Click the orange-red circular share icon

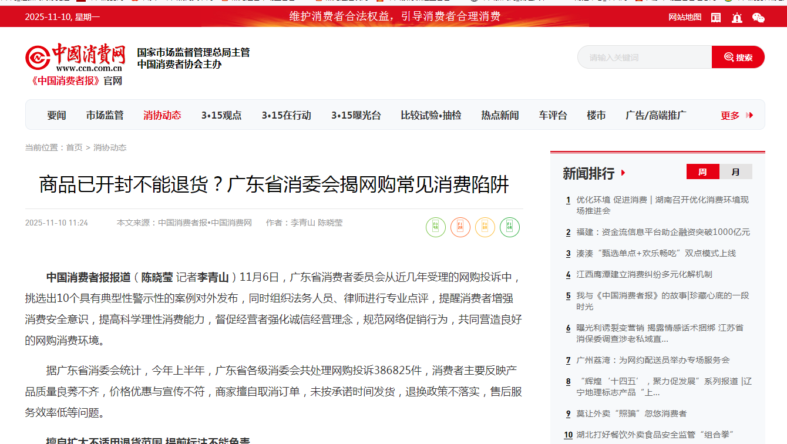(460, 227)
